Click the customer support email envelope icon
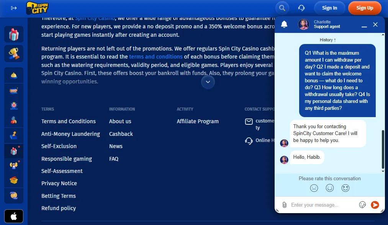 coord(249,121)
